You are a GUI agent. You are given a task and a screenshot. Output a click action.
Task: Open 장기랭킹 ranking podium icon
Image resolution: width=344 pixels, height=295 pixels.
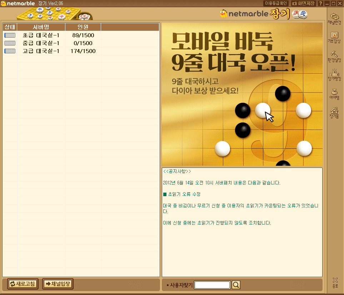click(x=334, y=75)
